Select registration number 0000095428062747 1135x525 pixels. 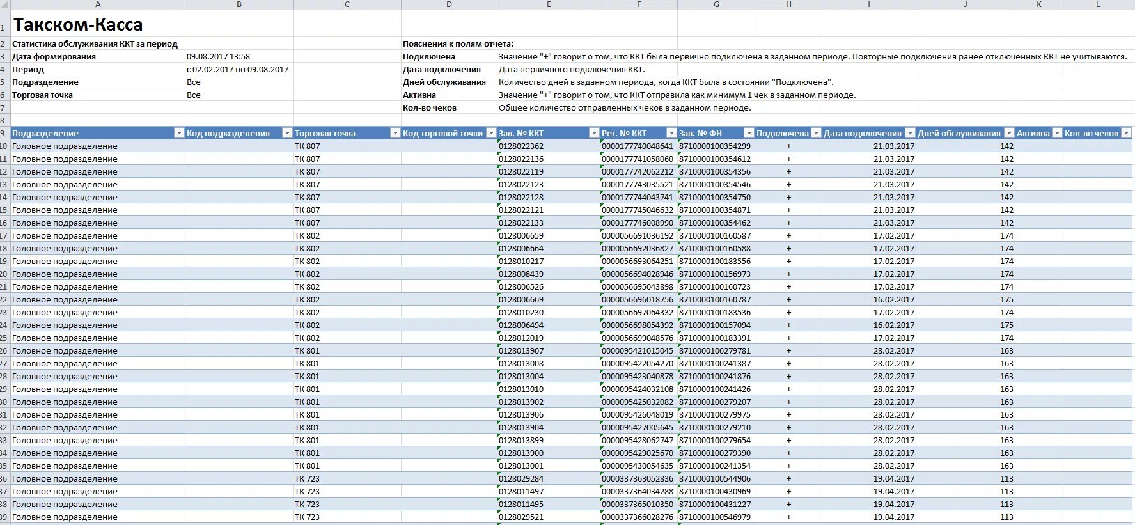coord(639,440)
